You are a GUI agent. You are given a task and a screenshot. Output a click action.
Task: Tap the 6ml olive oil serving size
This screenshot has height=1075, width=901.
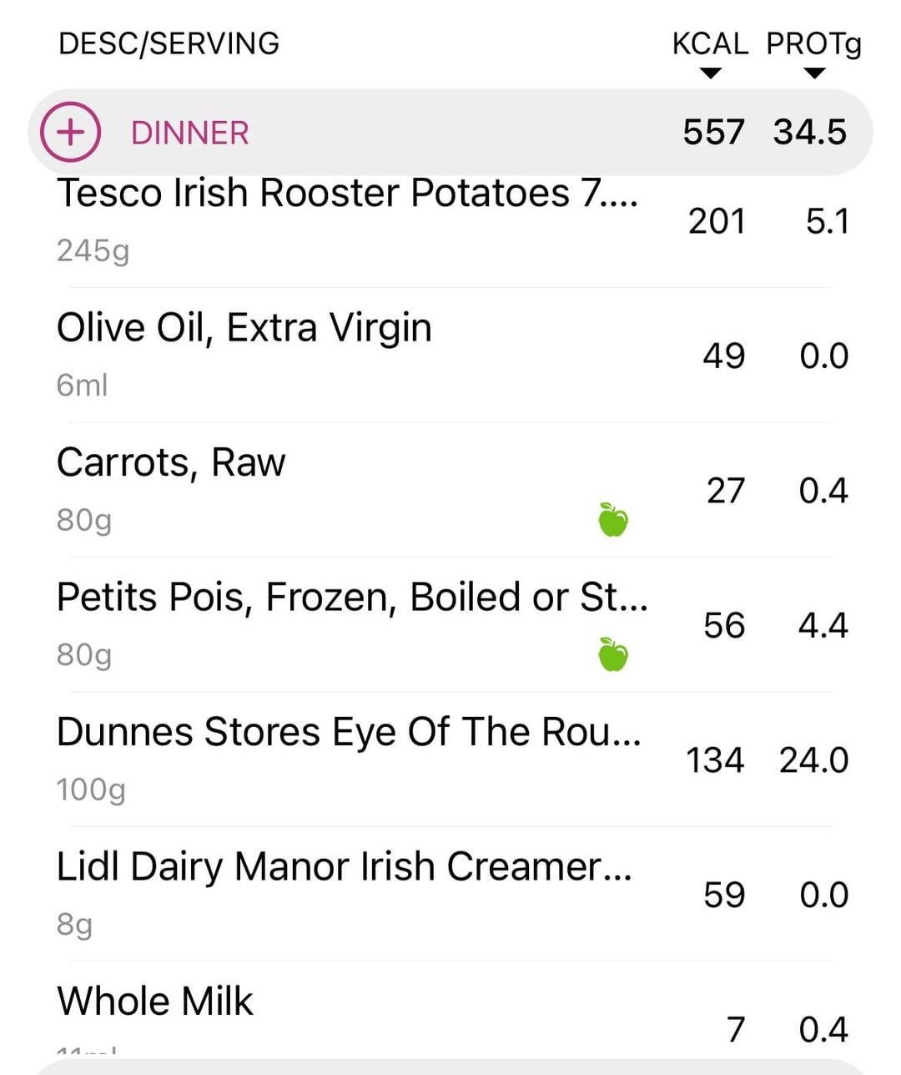[82, 385]
